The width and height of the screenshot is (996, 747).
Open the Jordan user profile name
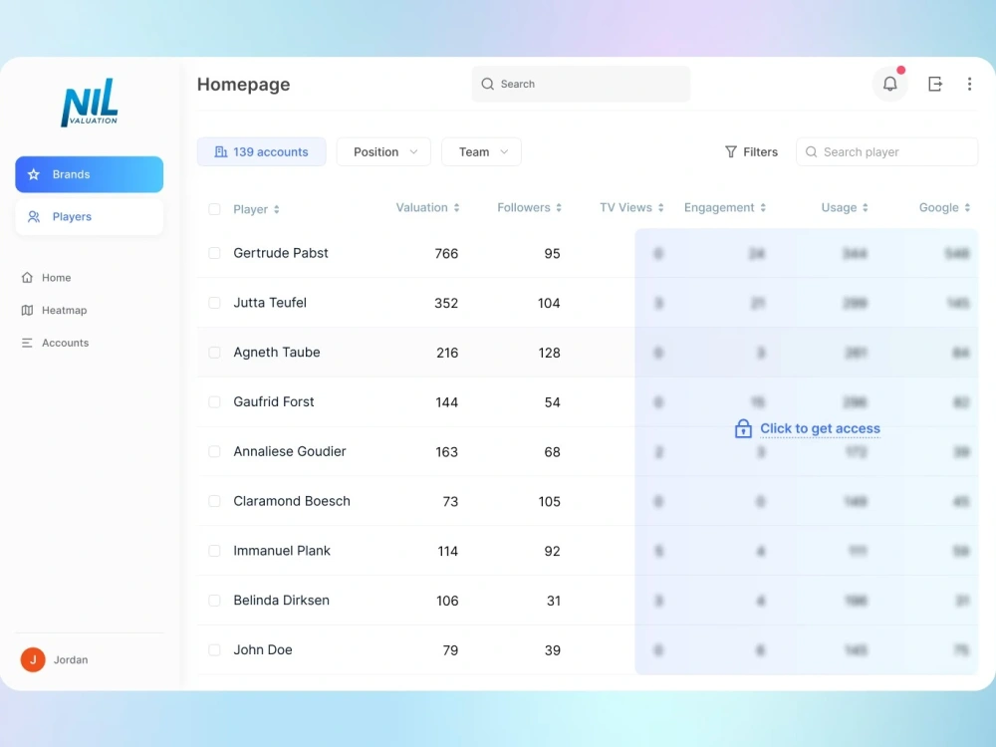click(71, 660)
